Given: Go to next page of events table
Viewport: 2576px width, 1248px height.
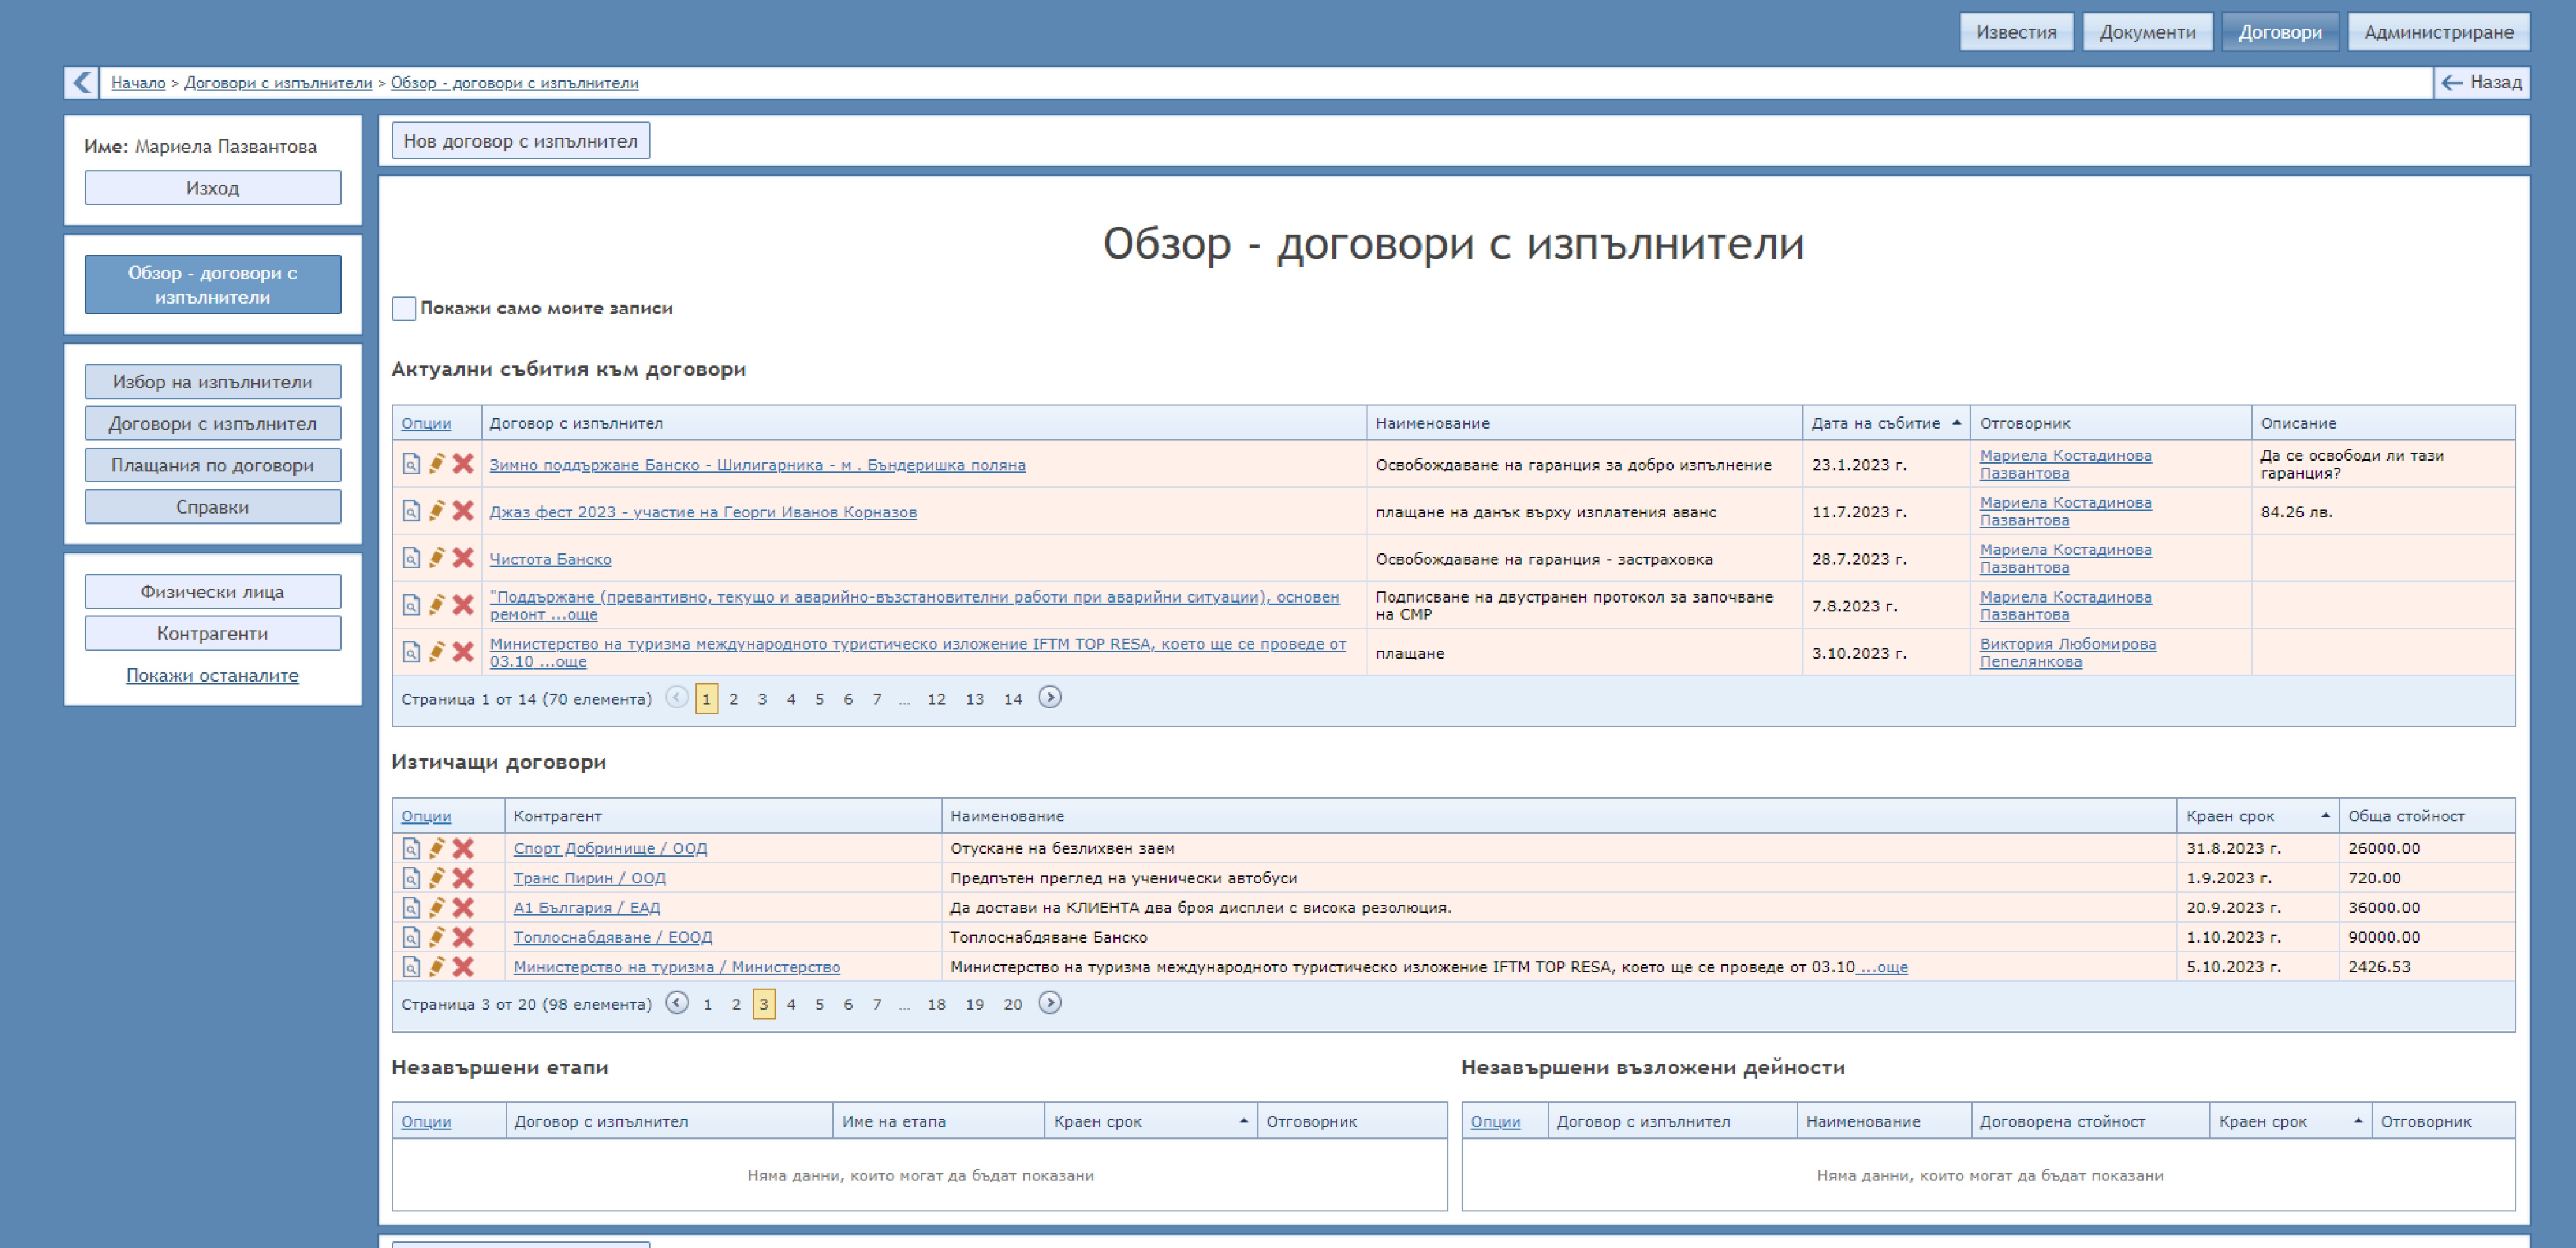Looking at the screenshot, I should (1049, 698).
